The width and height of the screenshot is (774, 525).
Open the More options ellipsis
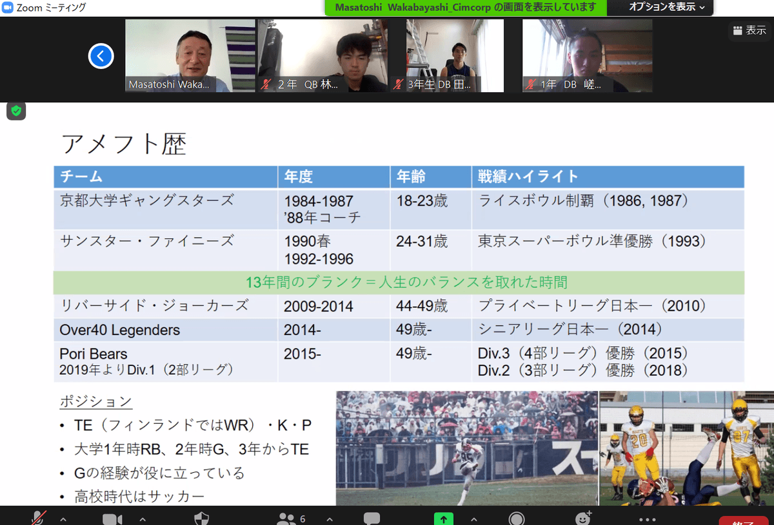(x=647, y=519)
